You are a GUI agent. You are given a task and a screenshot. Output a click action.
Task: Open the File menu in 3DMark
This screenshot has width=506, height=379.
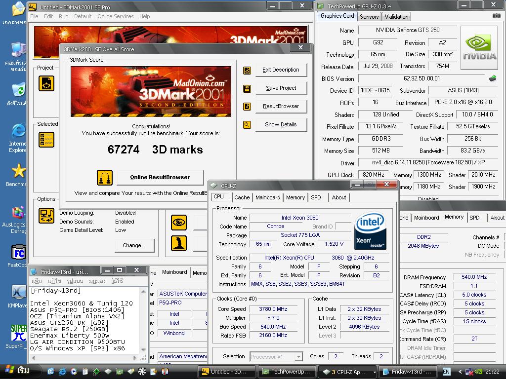(34, 16)
